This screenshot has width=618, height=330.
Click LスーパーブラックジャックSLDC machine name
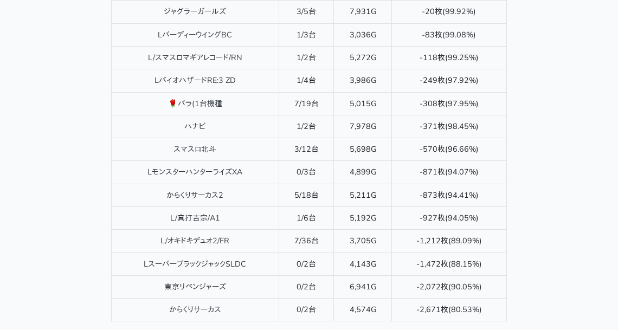[x=195, y=264]
